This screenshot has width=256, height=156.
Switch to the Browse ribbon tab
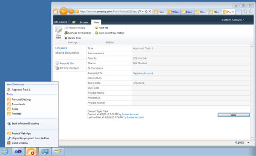point(84,22)
